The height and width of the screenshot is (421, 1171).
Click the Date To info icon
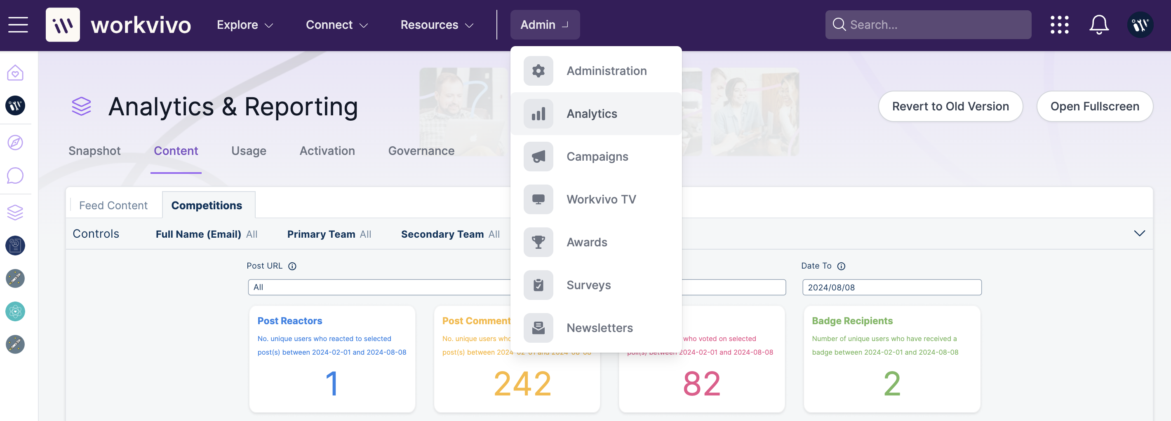pos(842,266)
